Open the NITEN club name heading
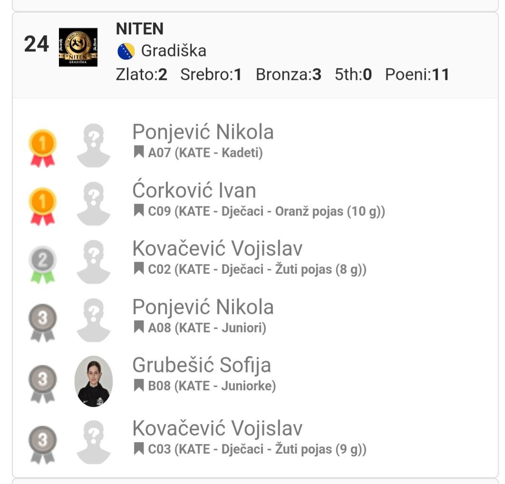505x484 pixels. point(140,29)
